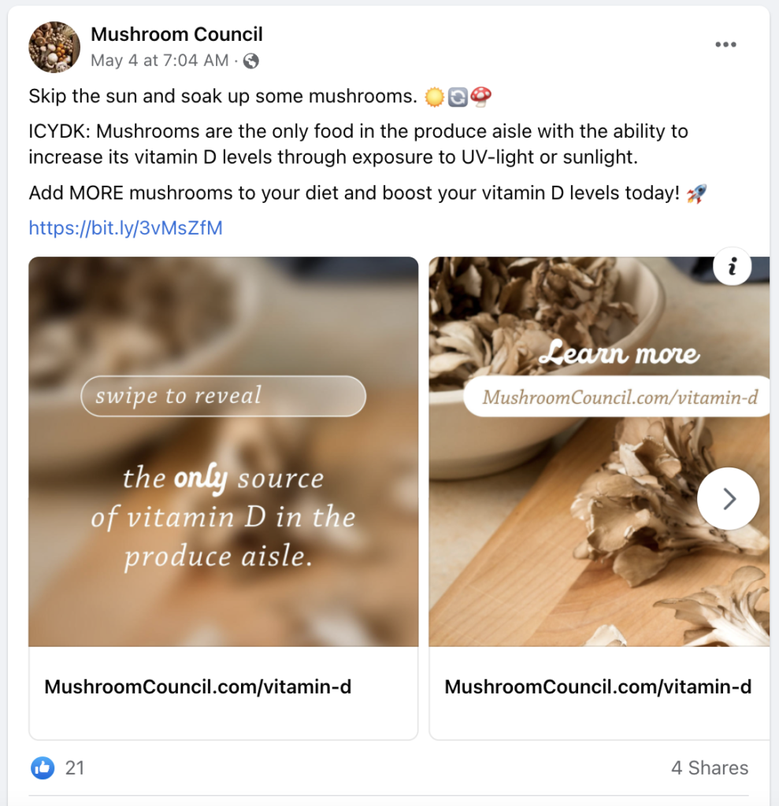The image size is (779, 806).
Task: Click the info icon on carousel image
Action: (x=733, y=266)
